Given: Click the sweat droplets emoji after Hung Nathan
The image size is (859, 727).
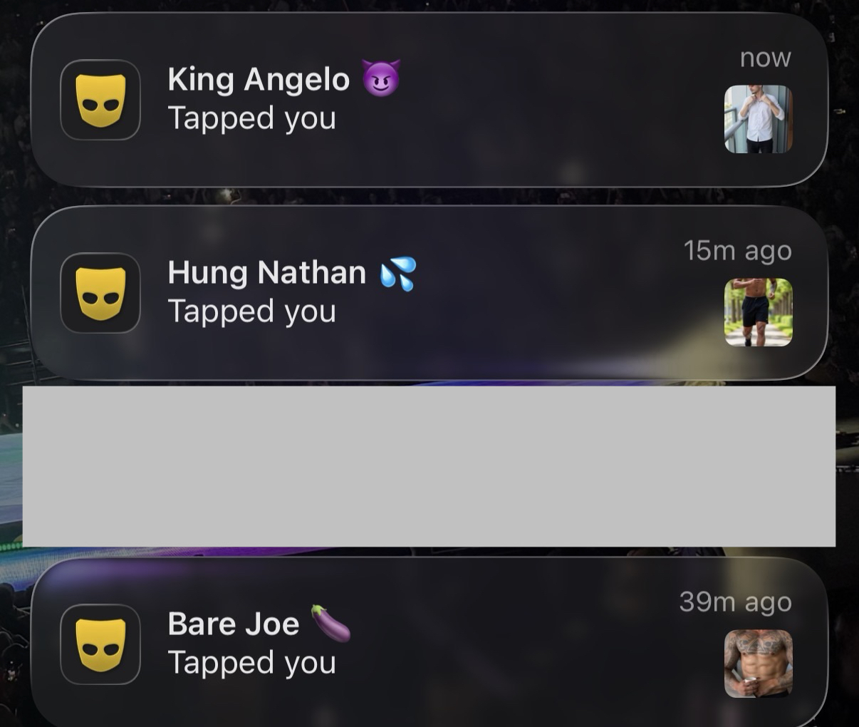Looking at the screenshot, I should (x=398, y=274).
